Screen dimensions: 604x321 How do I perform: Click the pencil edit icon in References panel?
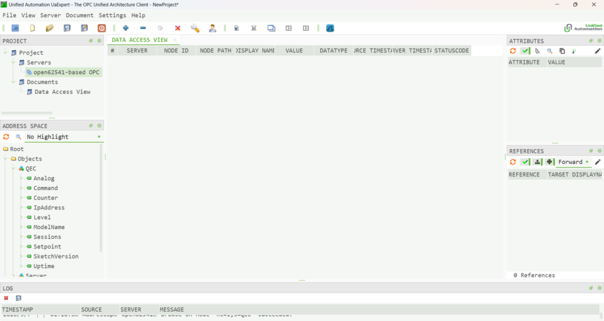coord(598,162)
